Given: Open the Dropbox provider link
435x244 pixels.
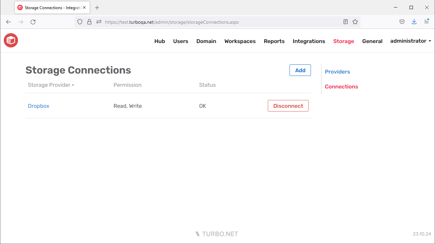Looking at the screenshot, I should coord(38,106).
